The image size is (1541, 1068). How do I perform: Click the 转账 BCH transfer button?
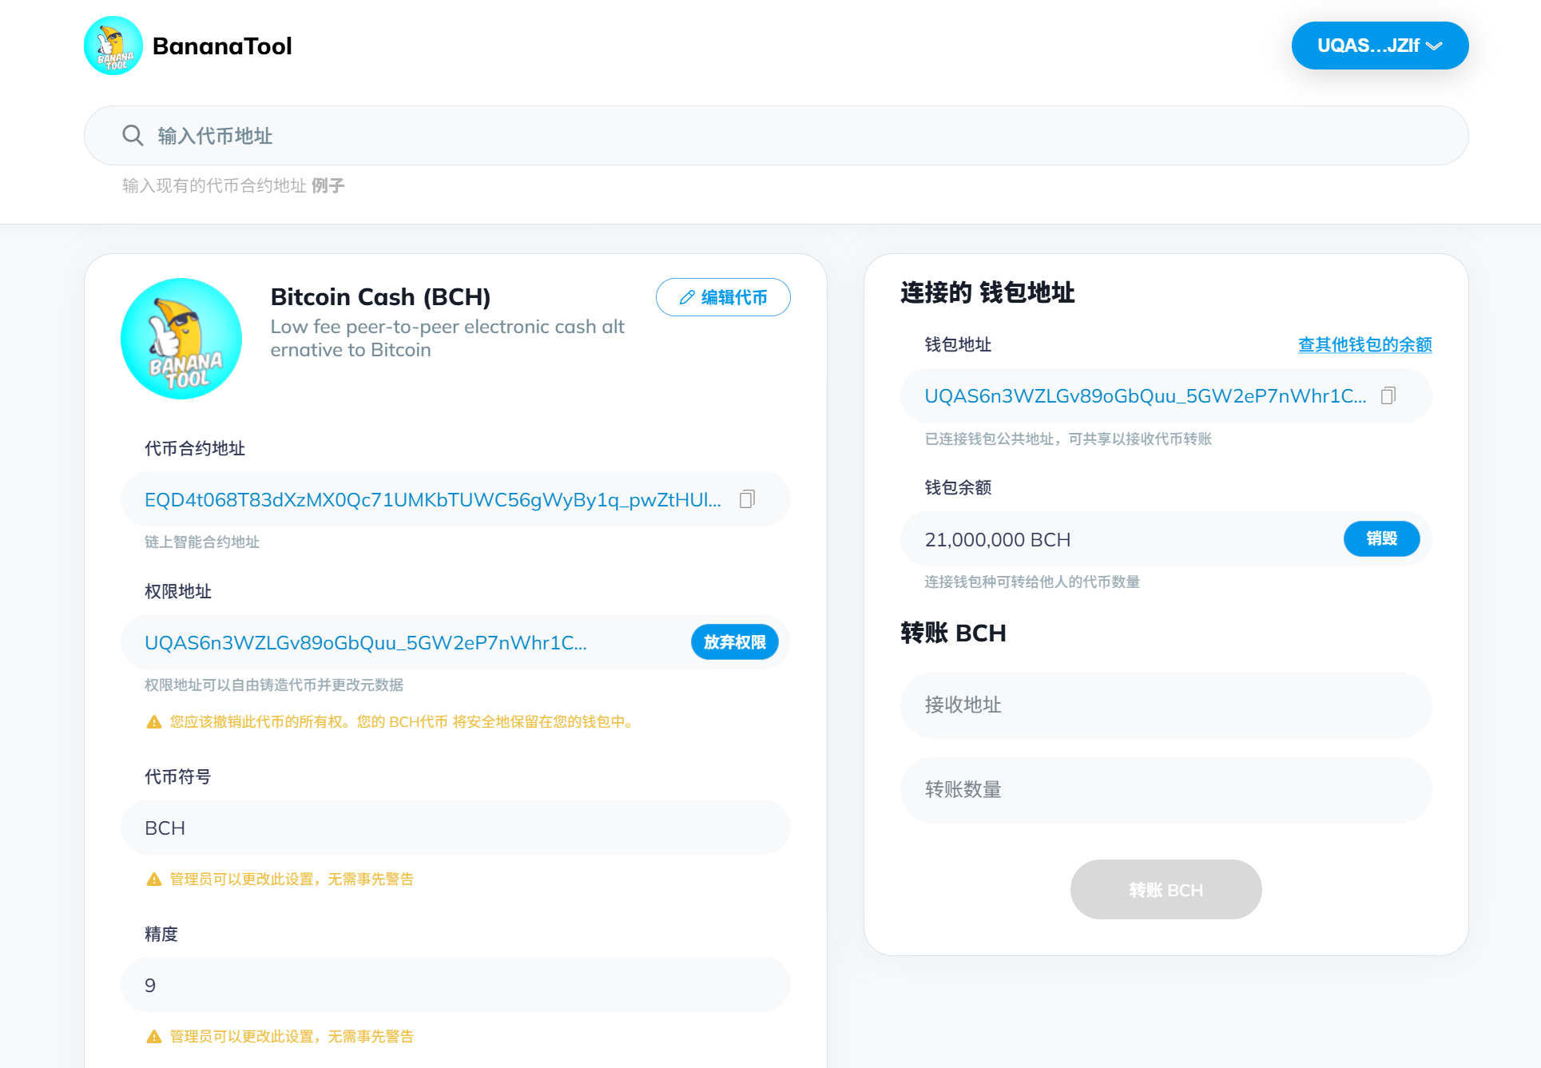[x=1166, y=889]
